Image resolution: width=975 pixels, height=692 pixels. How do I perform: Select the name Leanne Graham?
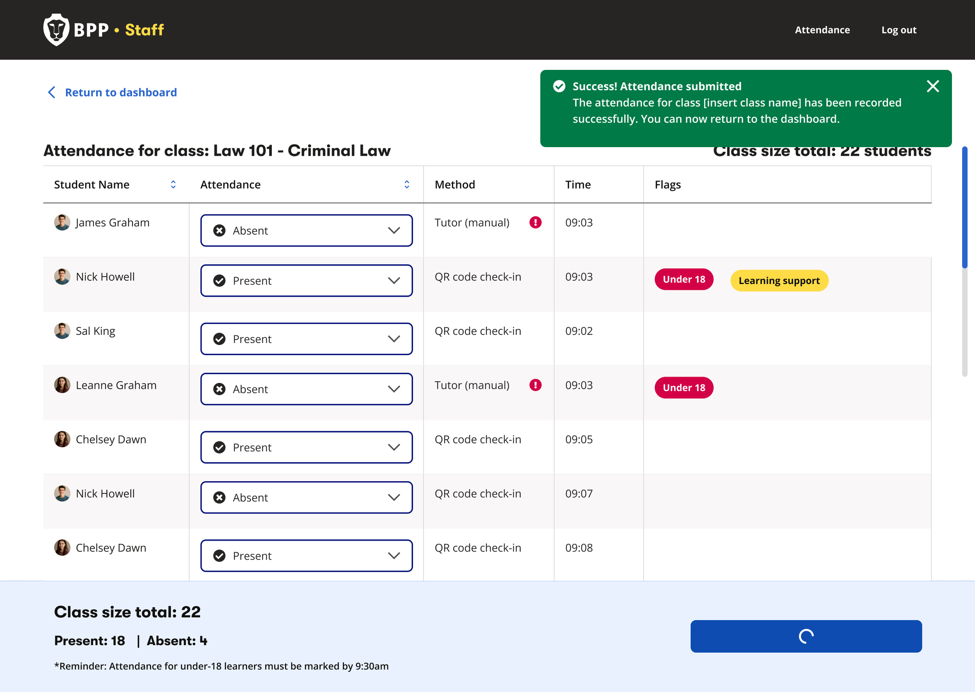click(x=116, y=385)
